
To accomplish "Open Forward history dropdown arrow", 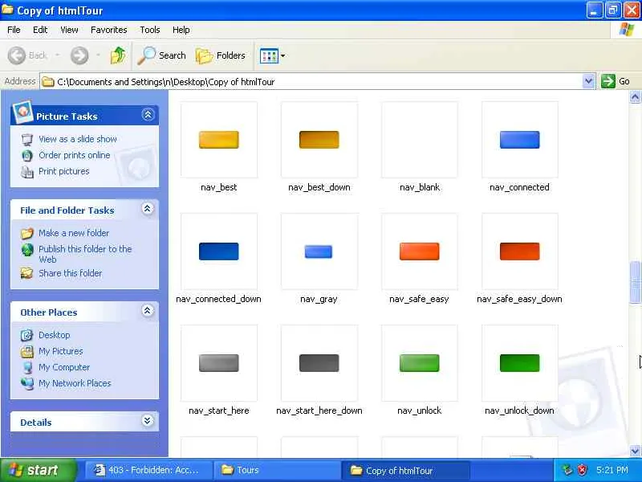I will 98,55.
